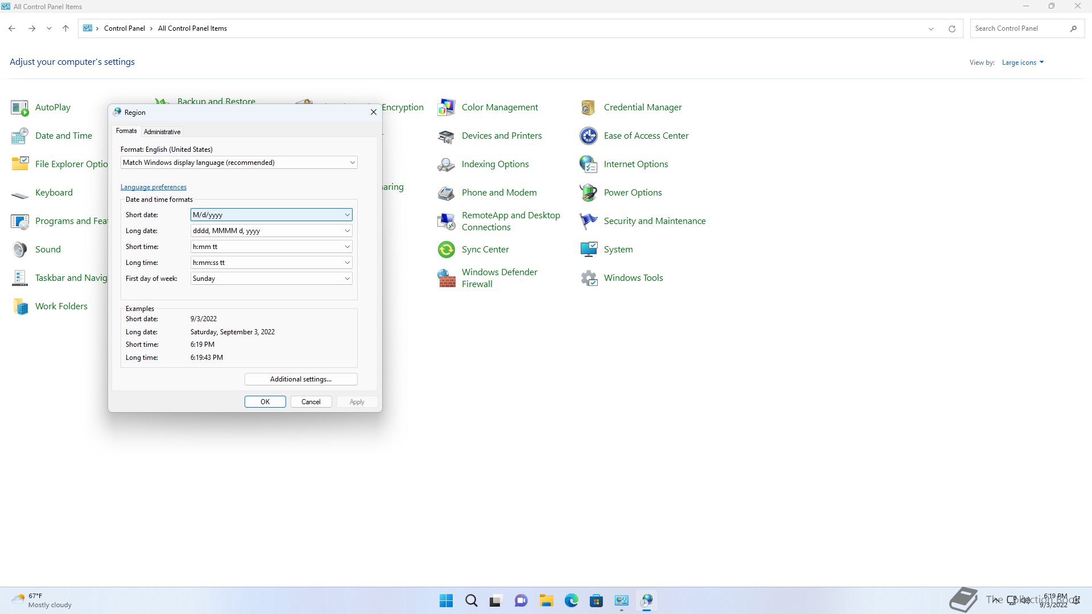Click the refresh icon in address bar
Screen dimensions: 1092x614
click(952, 28)
